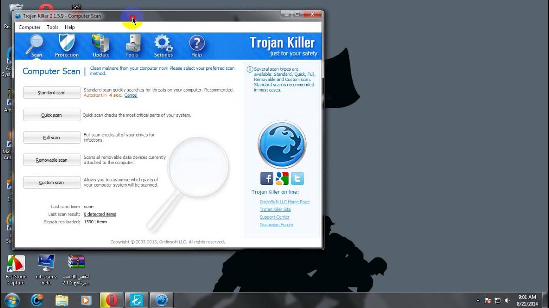Open the 15901 items signatures link
The image size is (549, 308).
pos(96,222)
